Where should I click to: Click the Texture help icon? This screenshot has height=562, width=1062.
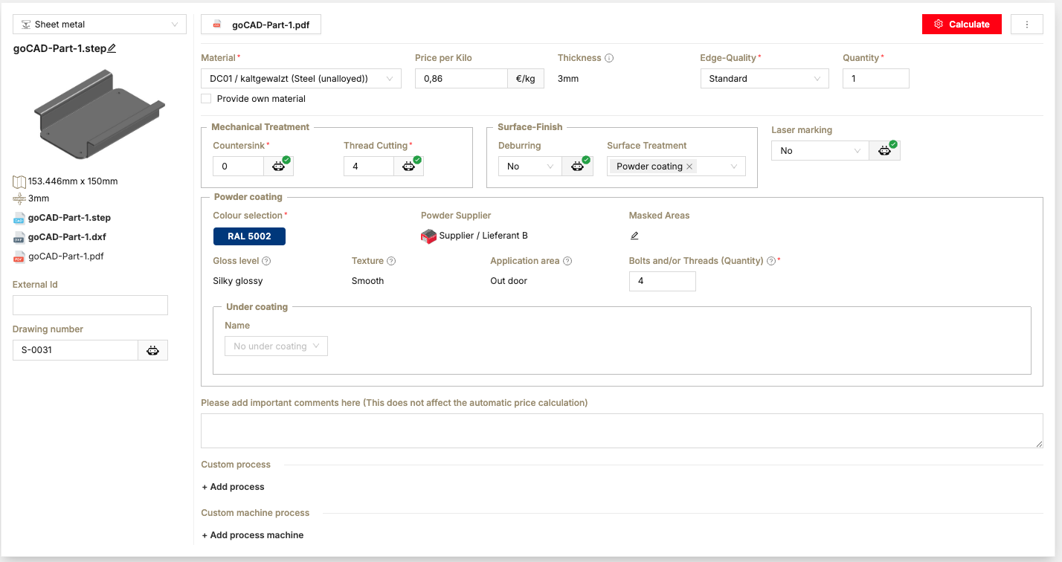point(391,261)
